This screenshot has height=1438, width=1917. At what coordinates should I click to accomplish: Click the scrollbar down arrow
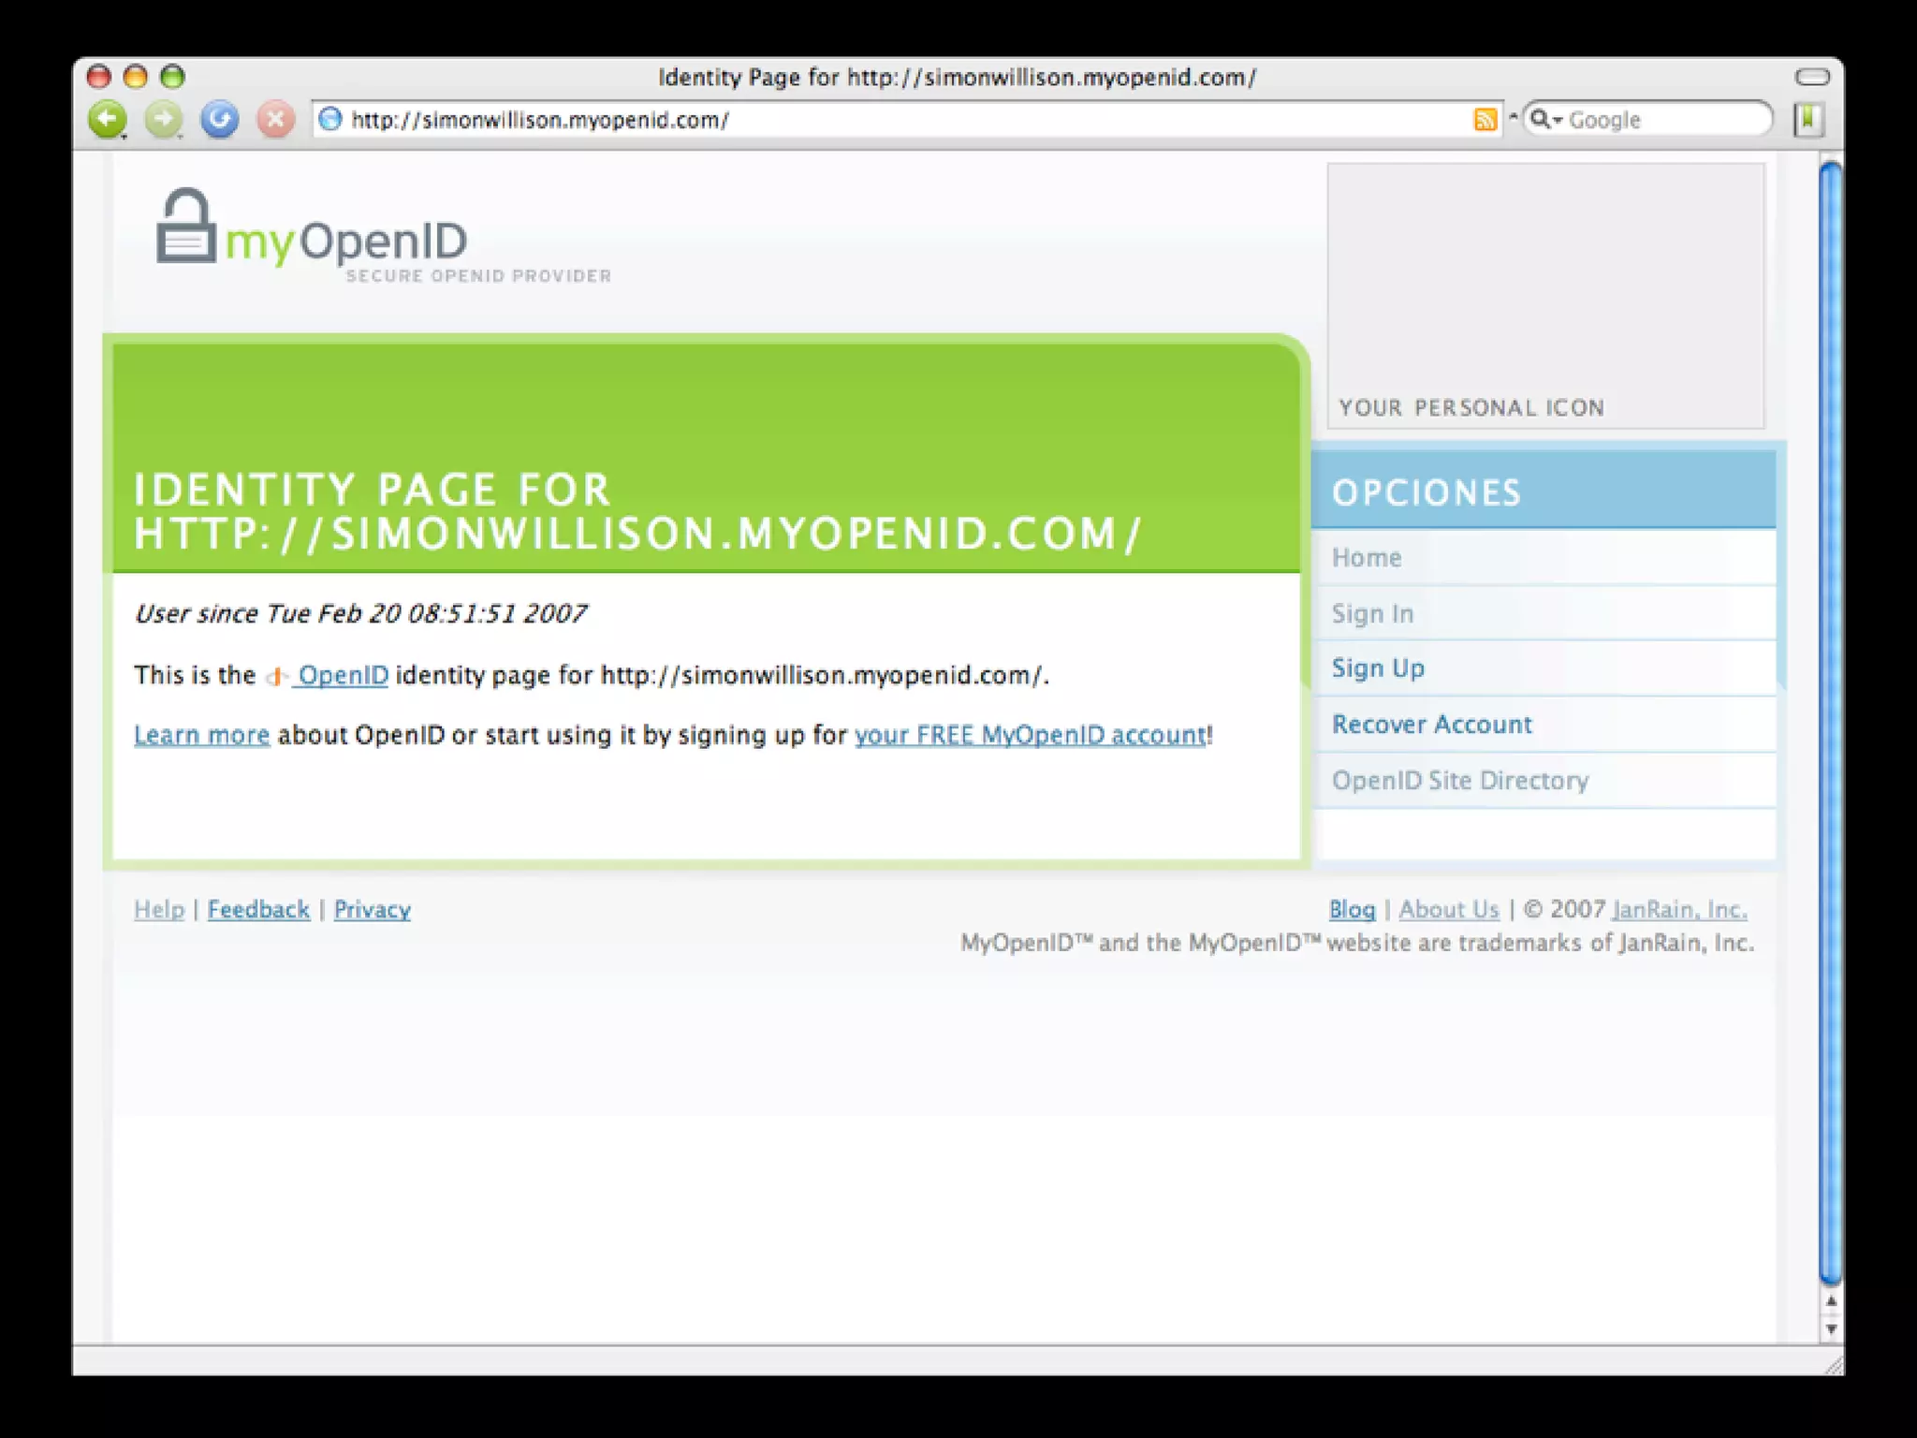[x=1831, y=1328]
